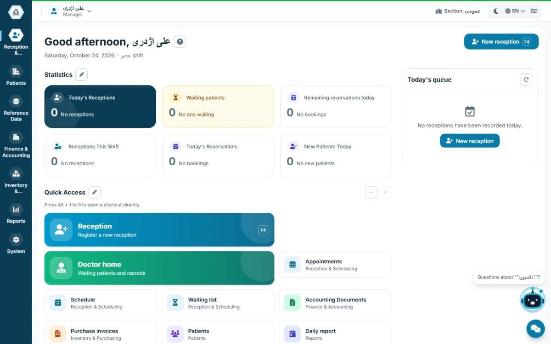This screenshot has width=551, height=344.
Task: Click the Schedule calendar-check icon
Action: point(58,303)
